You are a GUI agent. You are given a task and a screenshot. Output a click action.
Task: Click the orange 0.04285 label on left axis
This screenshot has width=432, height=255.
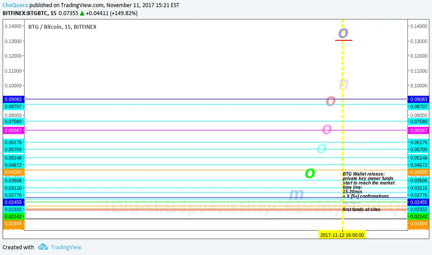pos(13,172)
